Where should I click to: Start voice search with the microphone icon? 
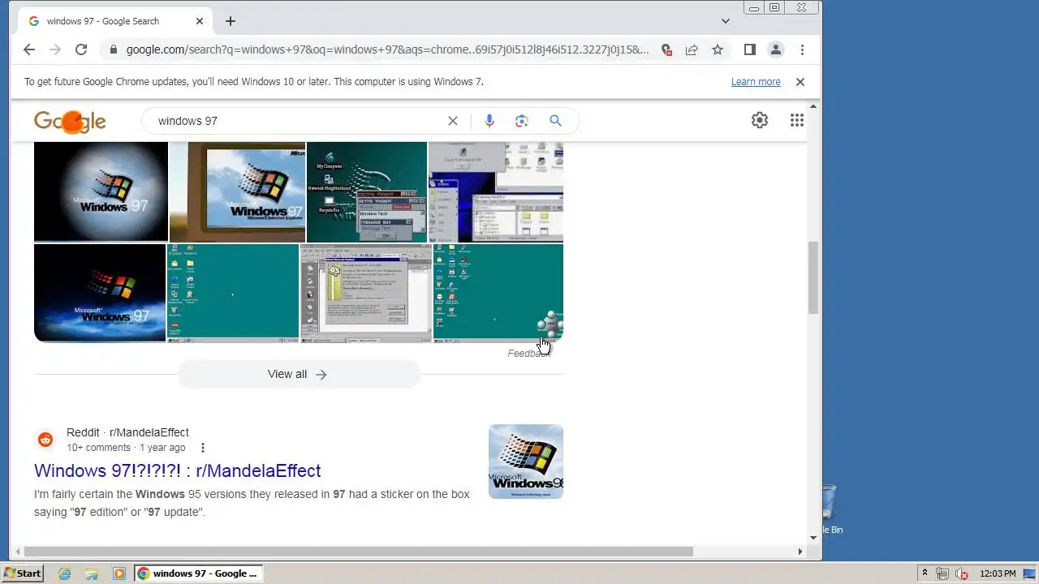pyautogui.click(x=489, y=121)
